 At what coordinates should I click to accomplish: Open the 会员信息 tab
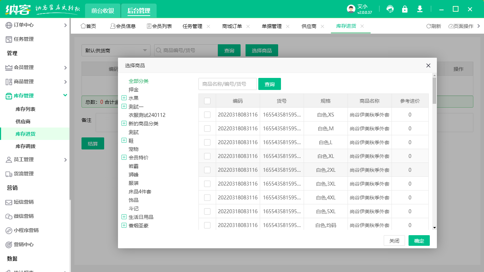pyautogui.click(x=123, y=26)
